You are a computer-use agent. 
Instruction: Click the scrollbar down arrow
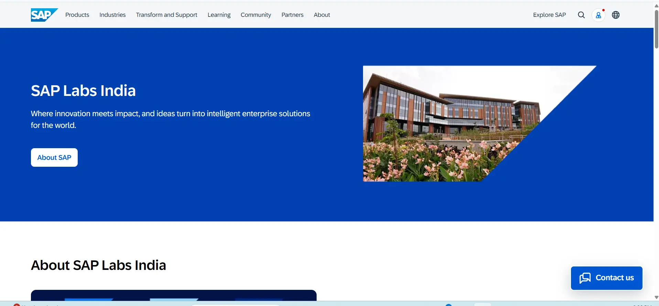(656, 297)
